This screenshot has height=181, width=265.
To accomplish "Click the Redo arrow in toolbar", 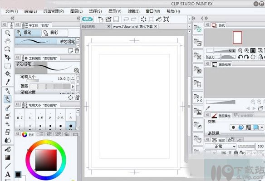I will (x=133, y=19).
